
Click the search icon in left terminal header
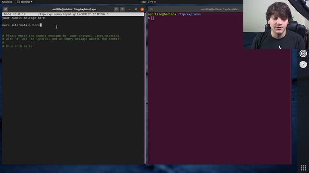point(116,9)
